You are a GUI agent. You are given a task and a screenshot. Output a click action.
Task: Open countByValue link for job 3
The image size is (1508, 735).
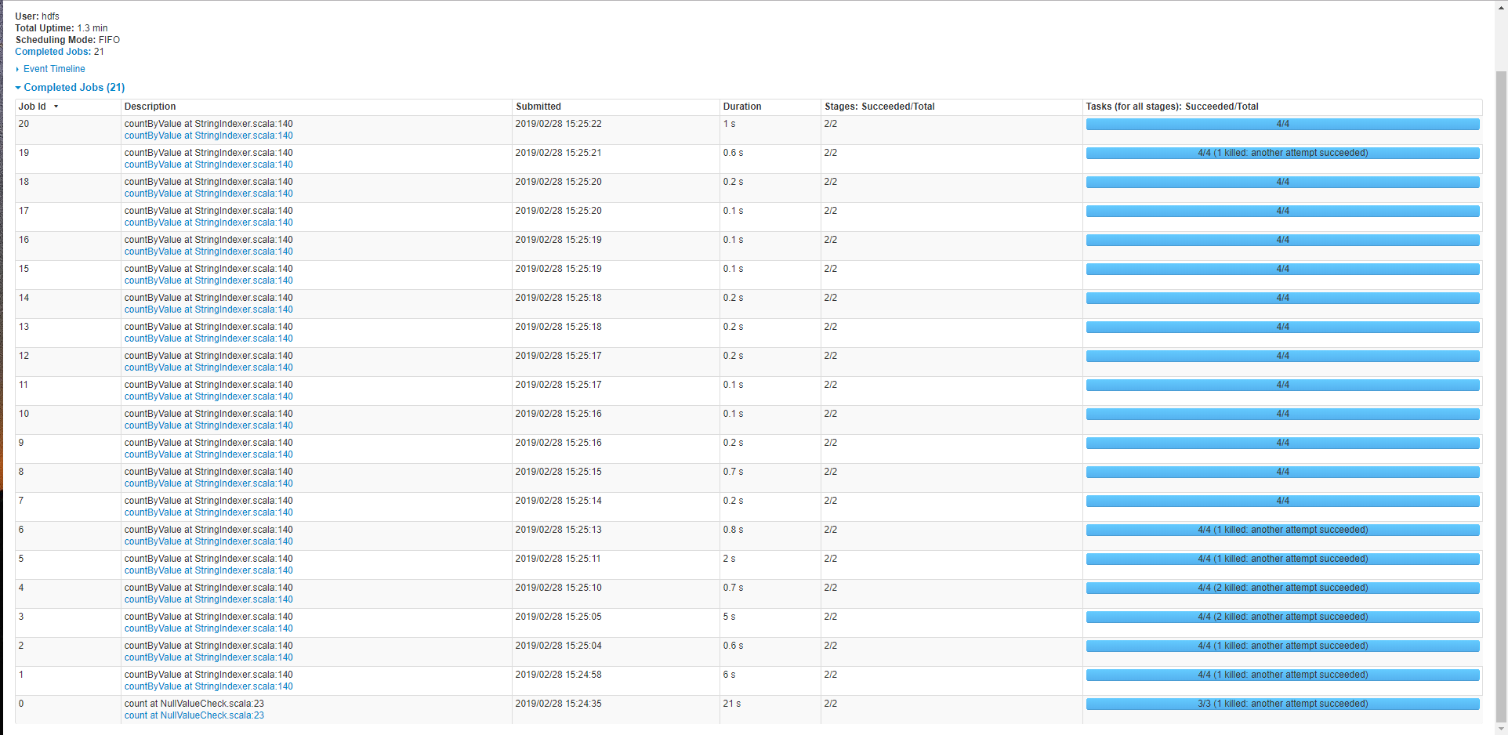[x=208, y=628]
